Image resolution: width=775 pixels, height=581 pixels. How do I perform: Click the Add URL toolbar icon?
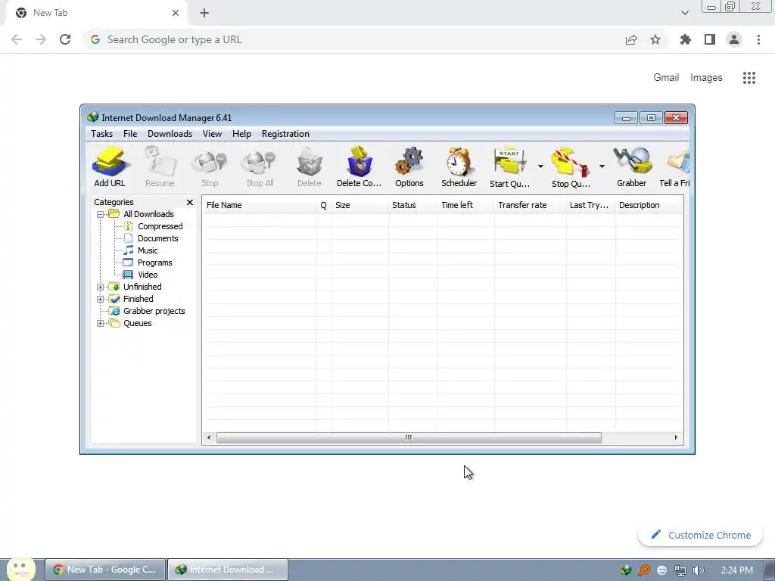tap(110, 166)
